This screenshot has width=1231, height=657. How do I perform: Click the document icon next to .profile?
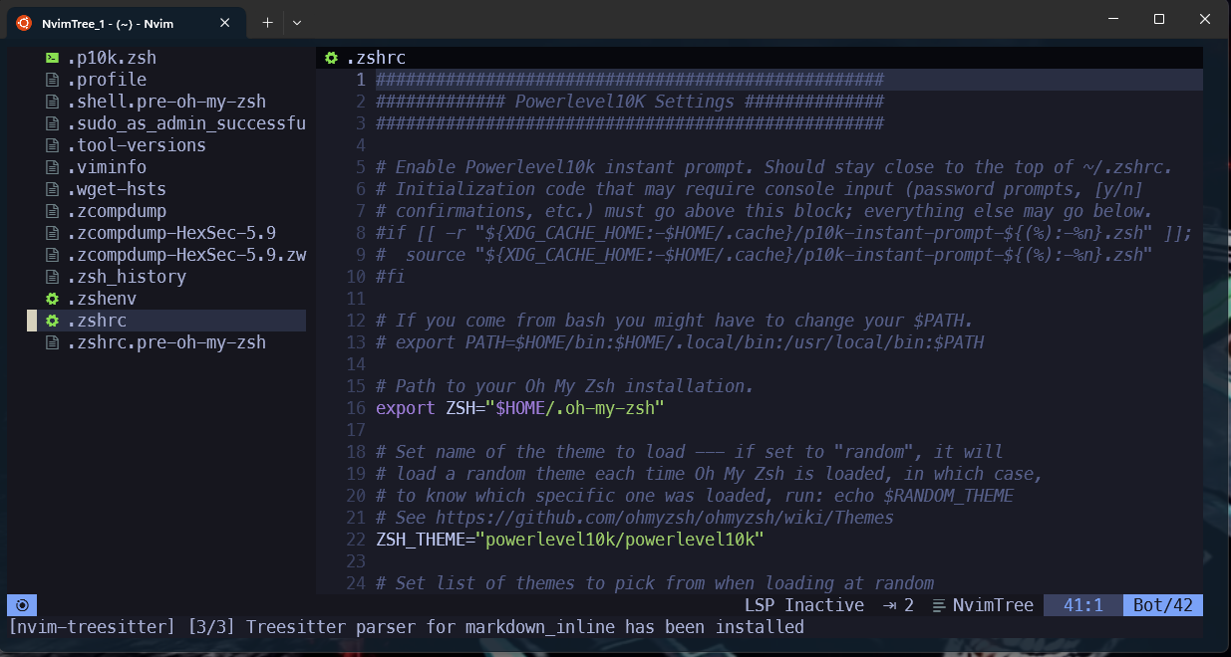pyautogui.click(x=52, y=80)
